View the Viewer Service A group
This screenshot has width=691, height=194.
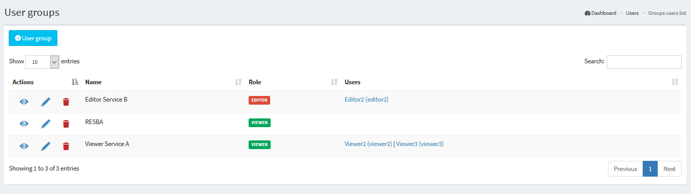point(24,147)
